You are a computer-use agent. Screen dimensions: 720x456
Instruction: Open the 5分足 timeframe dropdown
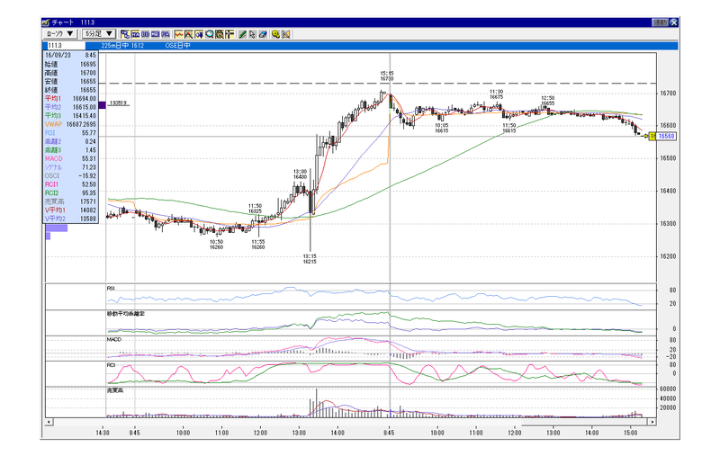[x=99, y=33]
